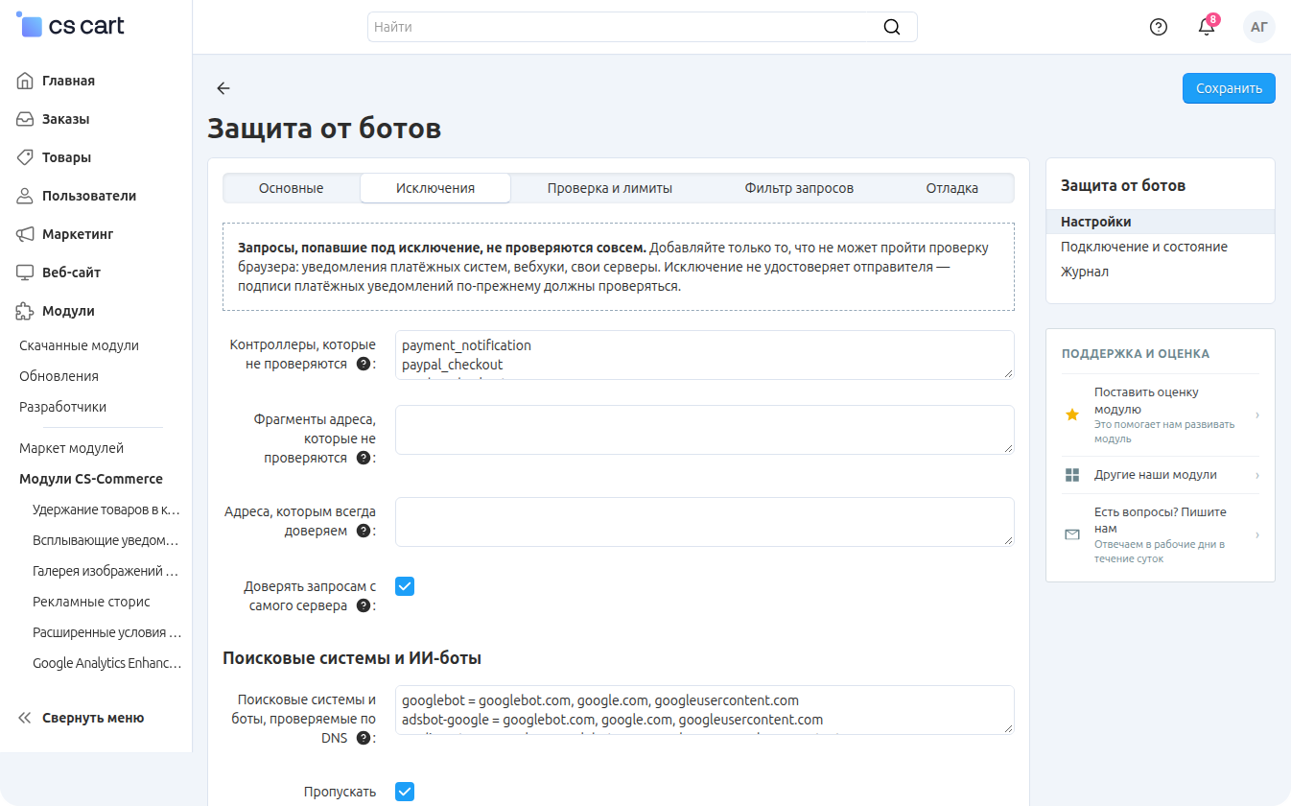Click the person icon beside Пользователи

(x=26, y=196)
